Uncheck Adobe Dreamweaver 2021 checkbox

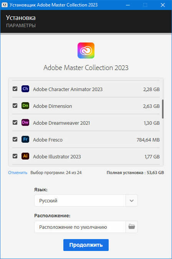[x=15, y=122]
